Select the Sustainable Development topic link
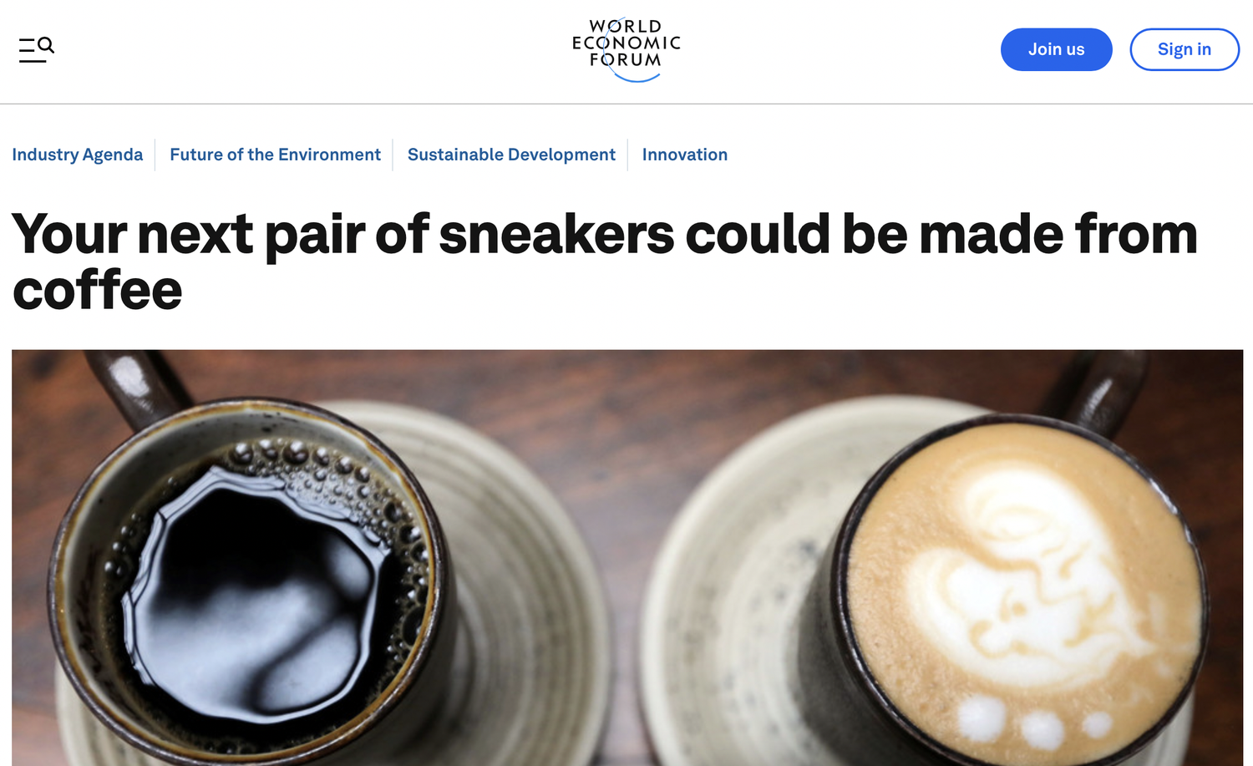Image resolution: width=1253 pixels, height=766 pixels. [511, 155]
